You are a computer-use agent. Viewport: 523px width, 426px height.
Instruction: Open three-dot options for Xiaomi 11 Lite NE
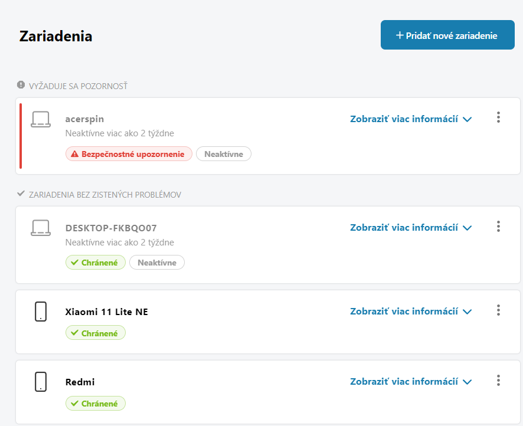coord(498,310)
